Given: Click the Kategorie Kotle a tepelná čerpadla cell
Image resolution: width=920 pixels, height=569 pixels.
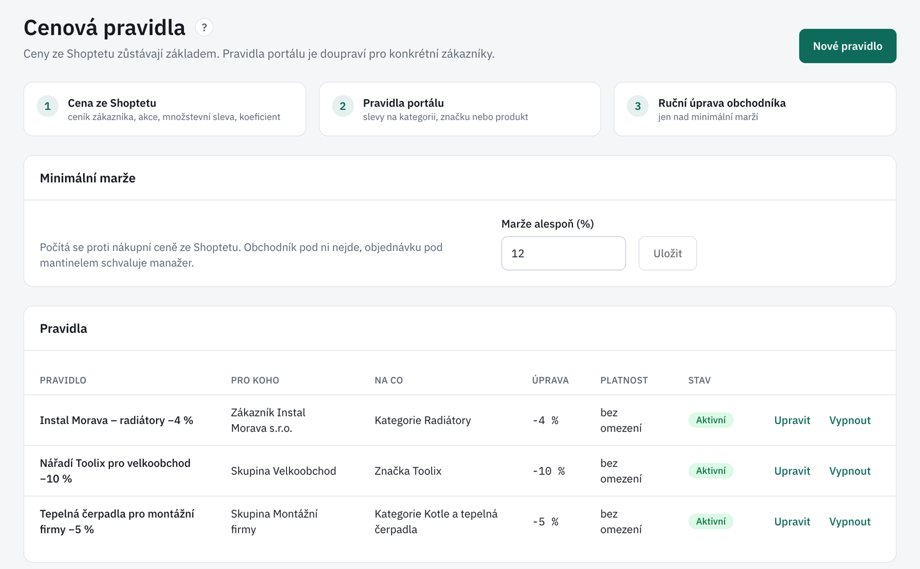Looking at the screenshot, I should click(436, 522).
